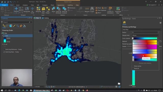Enable the Dark Gray Reference - Turkey layer
This screenshot has height=92, width=163.
coord(4,49)
